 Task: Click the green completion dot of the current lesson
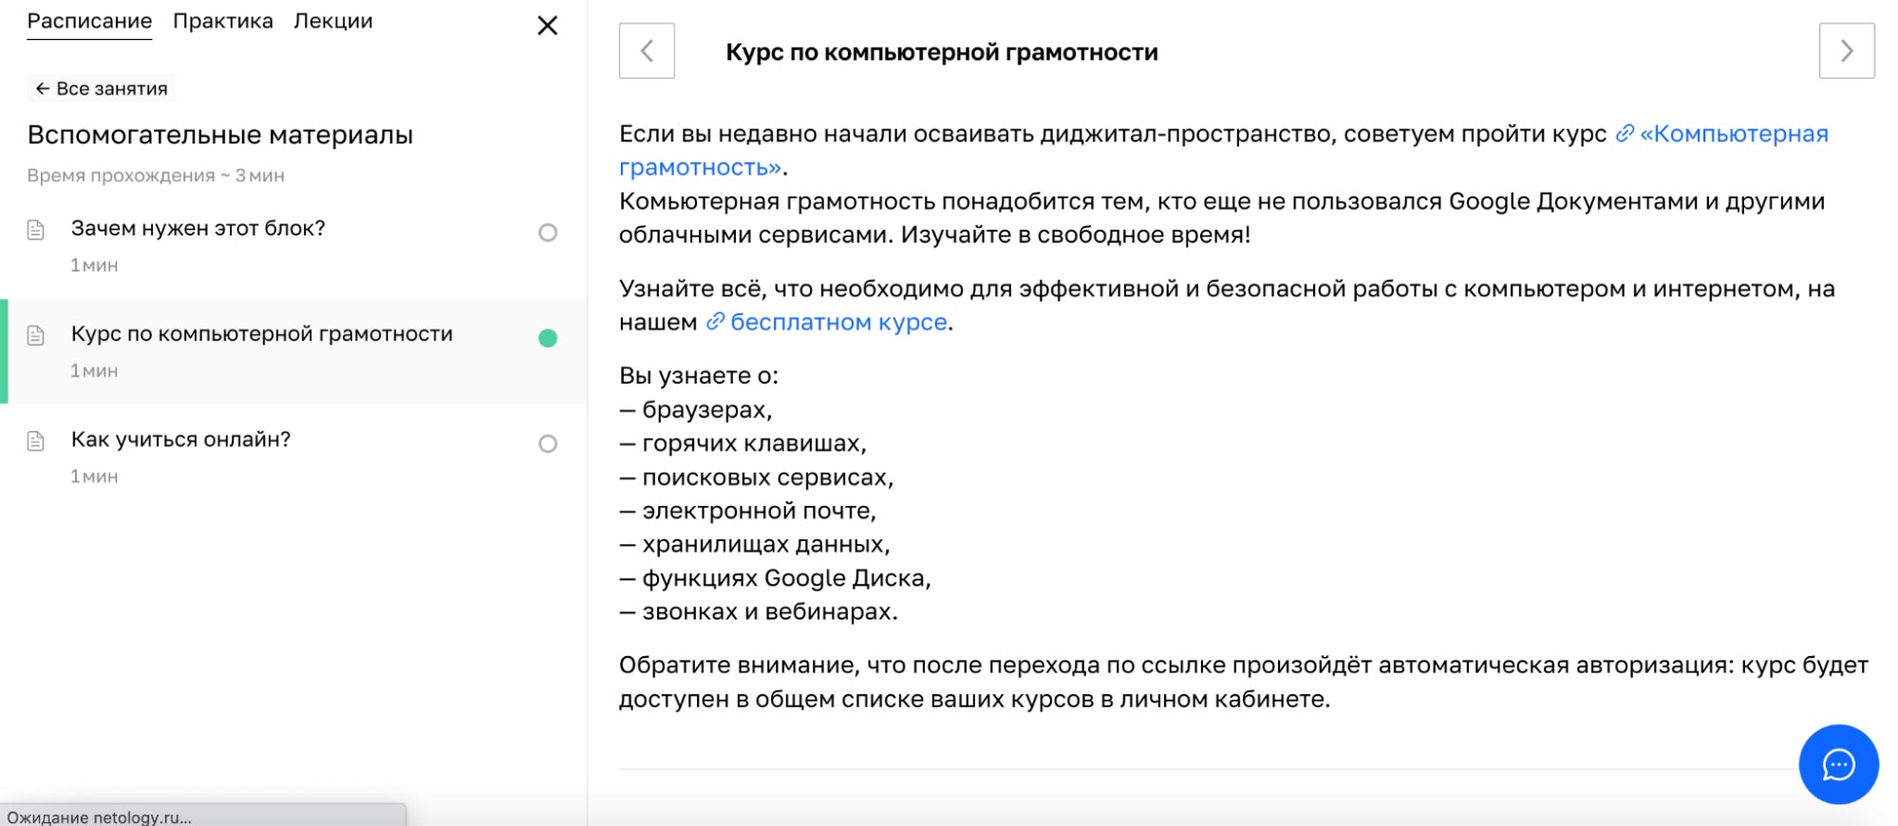pyautogui.click(x=549, y=337)
